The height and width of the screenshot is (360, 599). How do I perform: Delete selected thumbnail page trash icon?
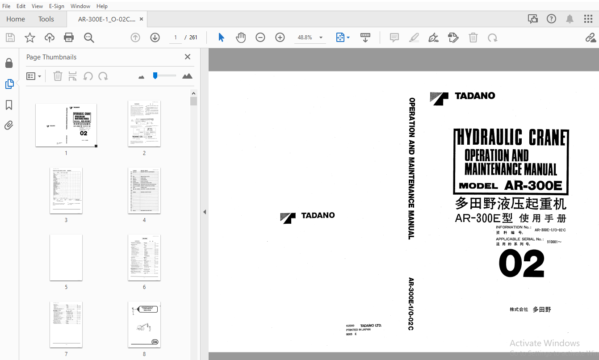[x=58, y=76]
